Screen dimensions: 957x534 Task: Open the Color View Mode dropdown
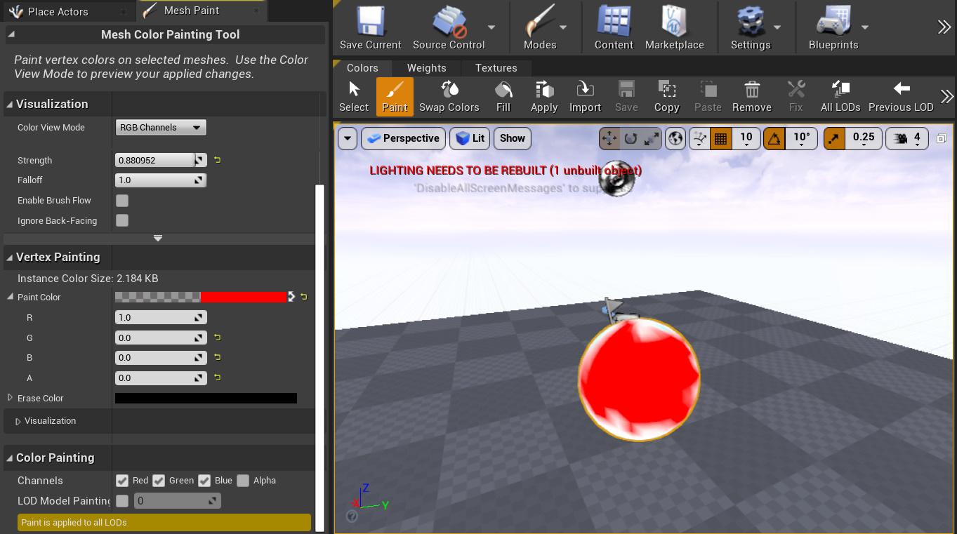(x=160, y=127)
